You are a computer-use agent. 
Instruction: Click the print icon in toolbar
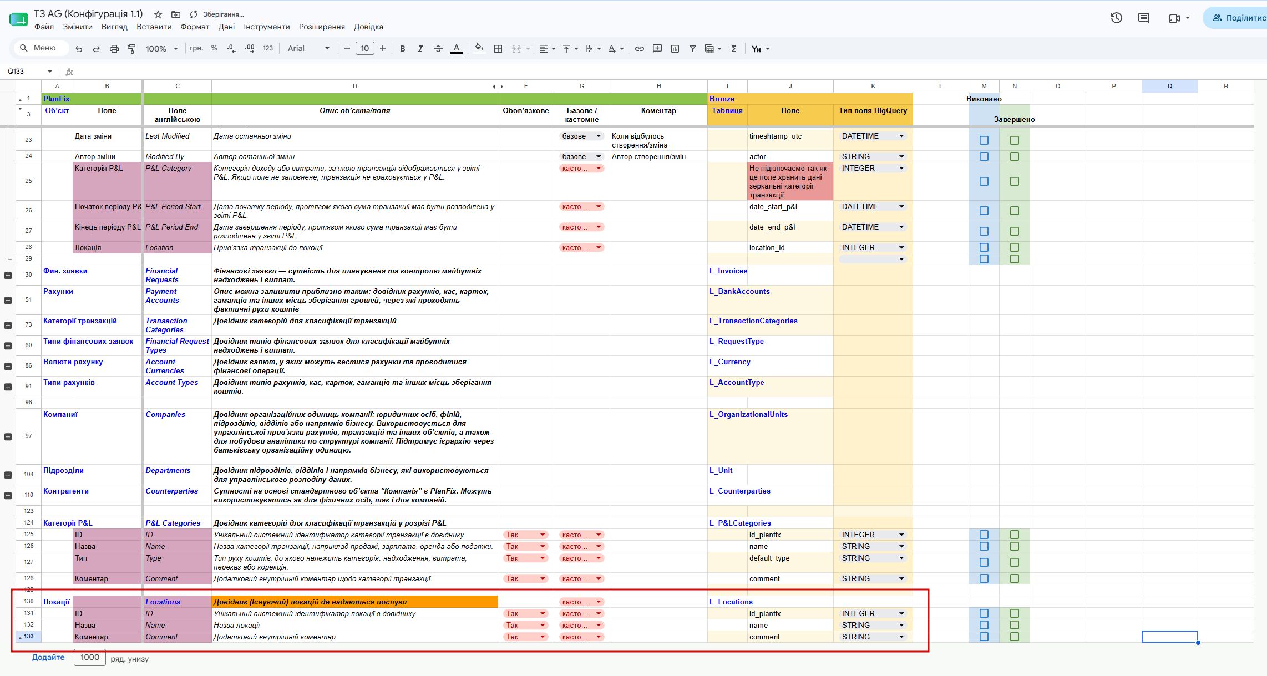(114, 49)
